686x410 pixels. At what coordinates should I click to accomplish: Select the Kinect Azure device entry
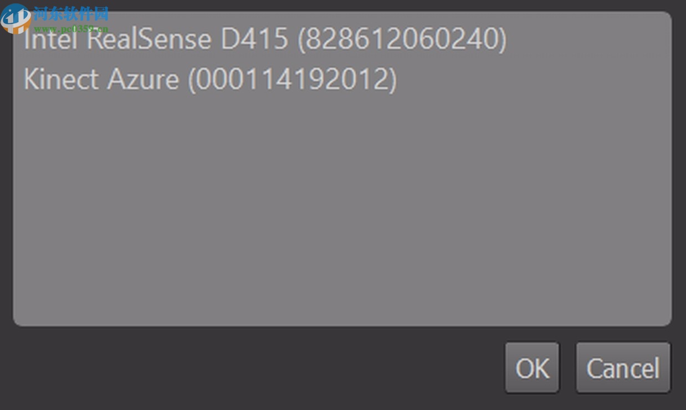click(x=210, y=80)
